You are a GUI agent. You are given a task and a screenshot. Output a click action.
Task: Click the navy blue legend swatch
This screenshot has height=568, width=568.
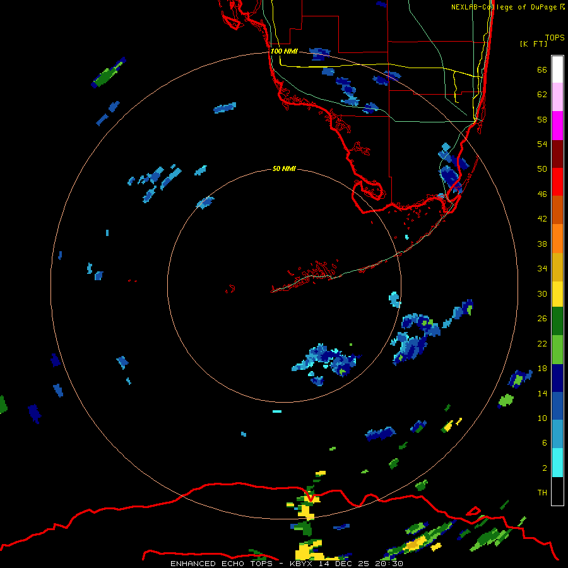557,378
